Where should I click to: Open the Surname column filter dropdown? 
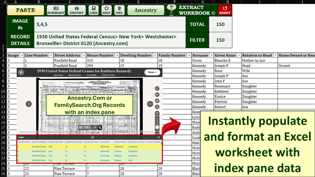click(x=212, y=55)
